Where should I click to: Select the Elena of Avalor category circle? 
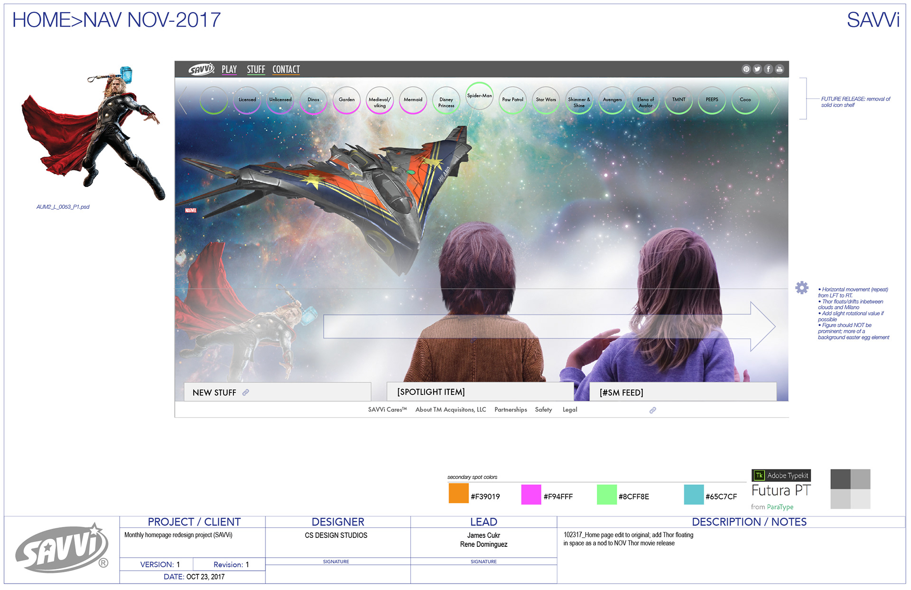[646, 100]
